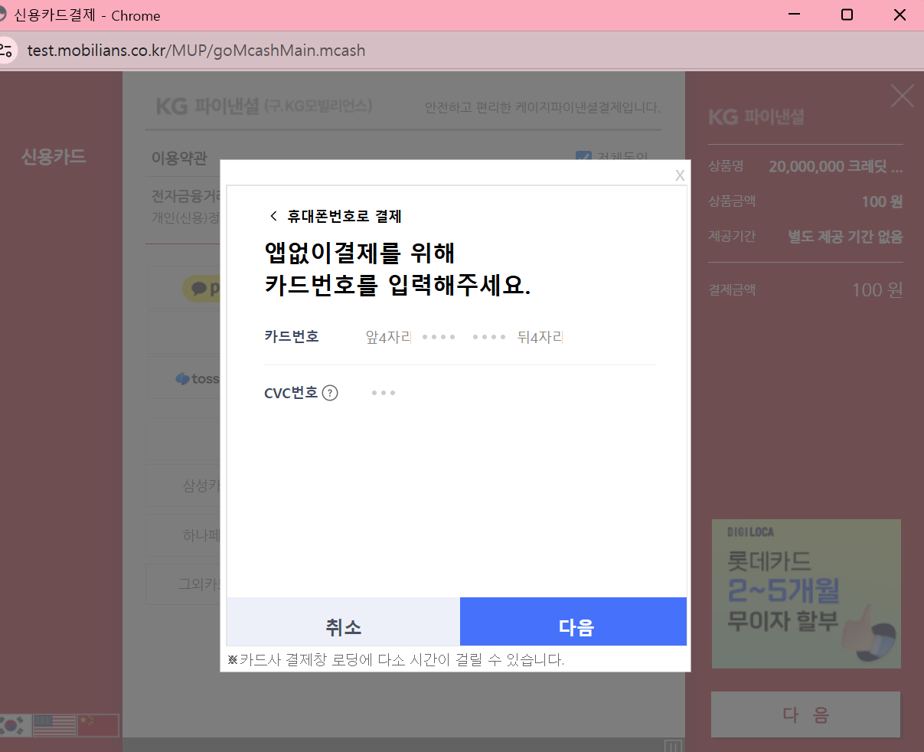Click the 취소 button
The width and height of the screenshot is (924, 752).
coord(344,622)
